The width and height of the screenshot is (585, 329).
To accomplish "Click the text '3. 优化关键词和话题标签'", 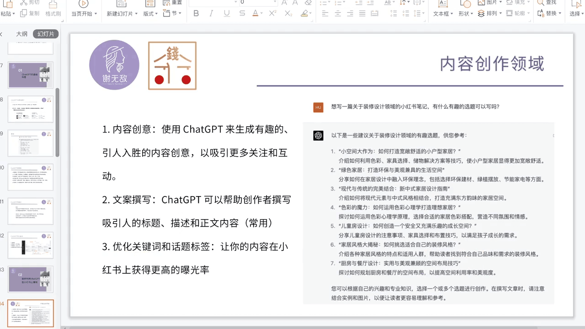I will pos(159,247).
